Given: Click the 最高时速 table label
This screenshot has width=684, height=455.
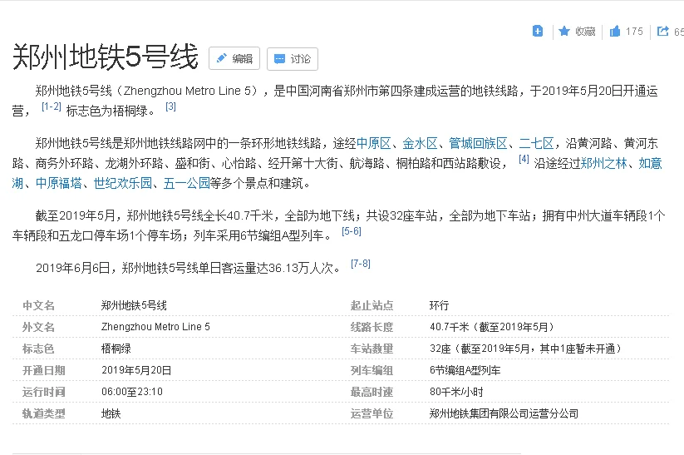Looking at the screenshot, I should [x=372, y=392].
